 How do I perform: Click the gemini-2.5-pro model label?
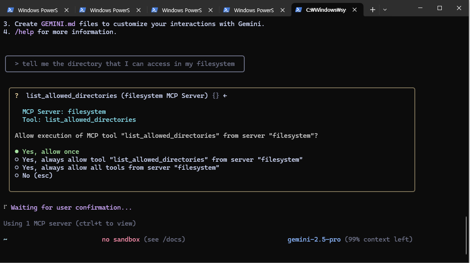coord(314,239)
